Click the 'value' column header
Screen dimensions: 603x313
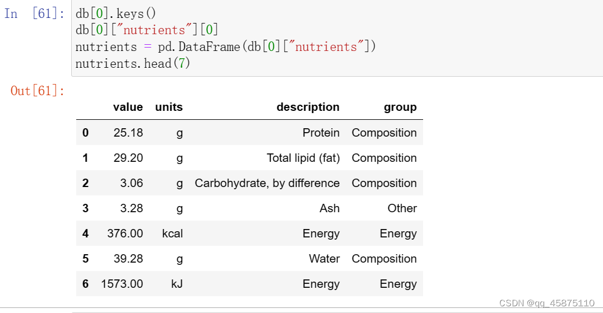[x=128, y=107]
